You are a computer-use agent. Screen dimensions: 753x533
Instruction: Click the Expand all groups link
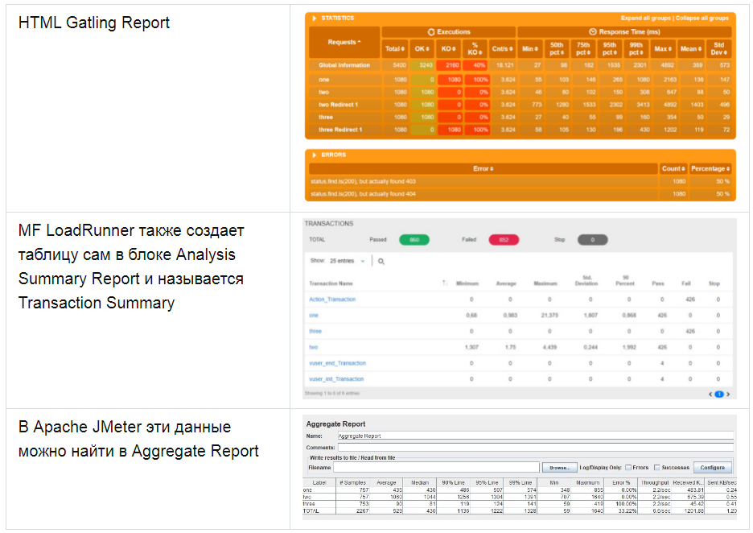645,19
